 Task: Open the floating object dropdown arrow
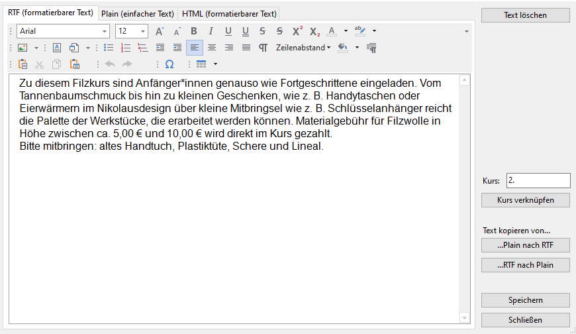[88, 48]
